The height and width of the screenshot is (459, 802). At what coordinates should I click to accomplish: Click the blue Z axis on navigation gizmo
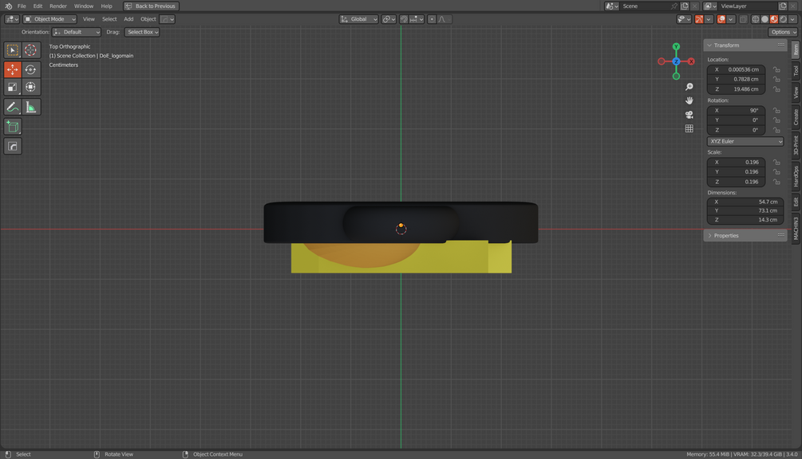click(x=676, y=61)
